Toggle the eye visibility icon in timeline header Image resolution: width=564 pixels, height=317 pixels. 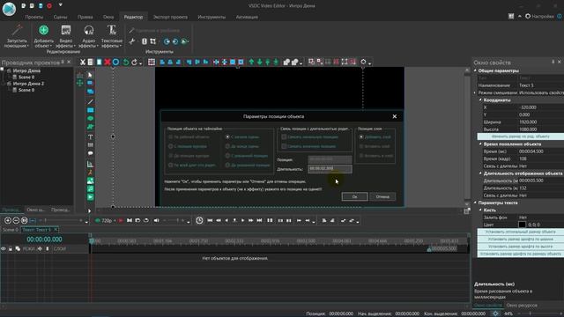pyautogui.click(x=4, y=248)
